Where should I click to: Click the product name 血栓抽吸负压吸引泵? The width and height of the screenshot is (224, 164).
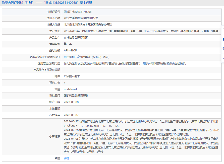pyautogui.click(x=76, y=38)
